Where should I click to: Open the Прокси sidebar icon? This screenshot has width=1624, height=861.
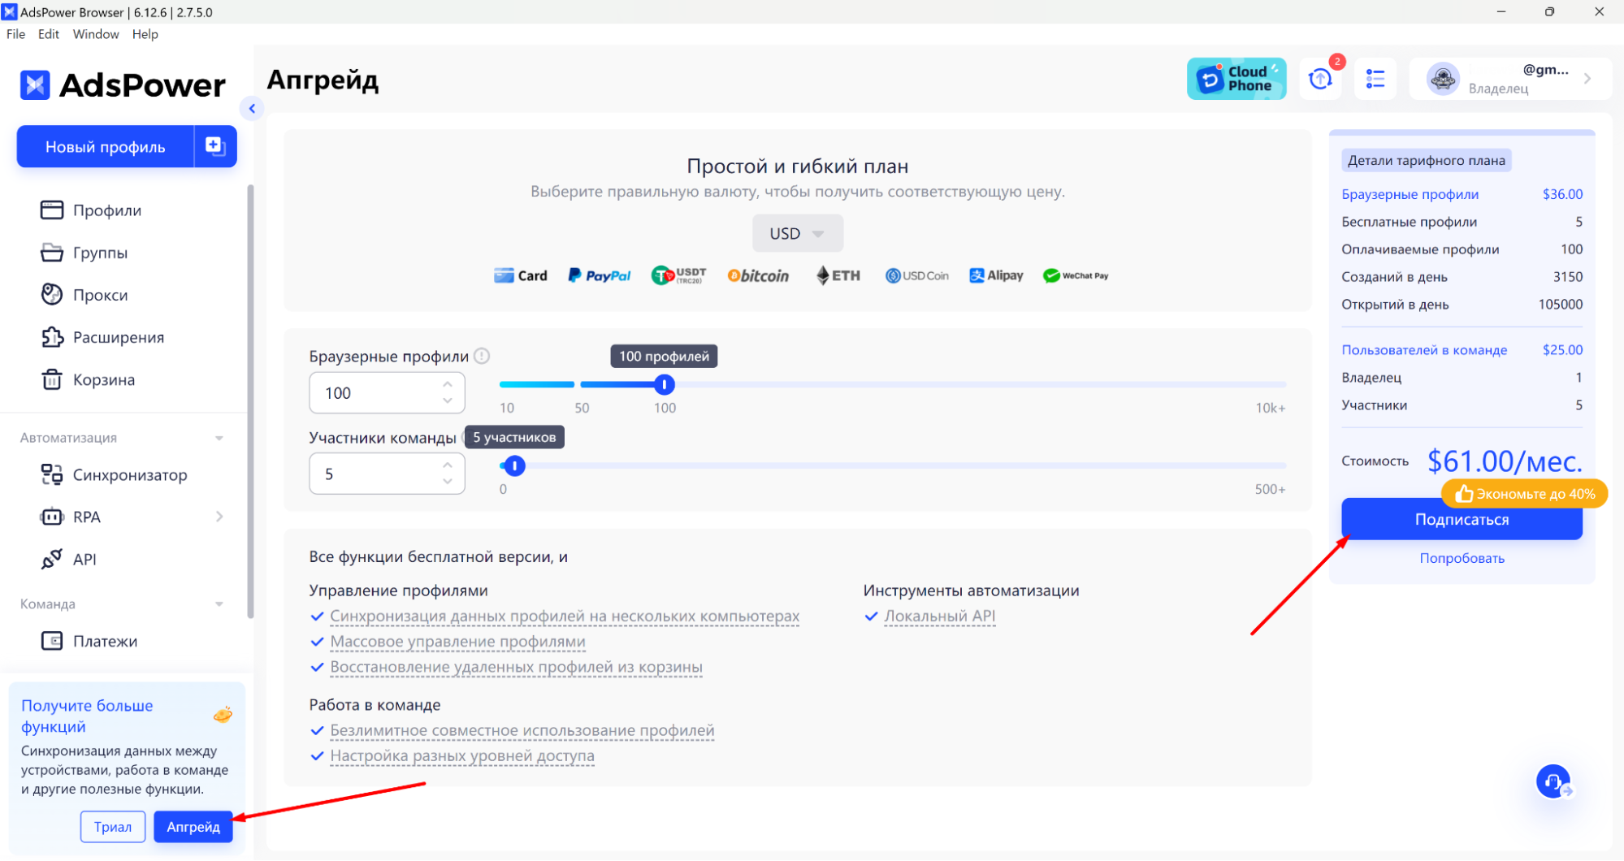coord(52,295)
